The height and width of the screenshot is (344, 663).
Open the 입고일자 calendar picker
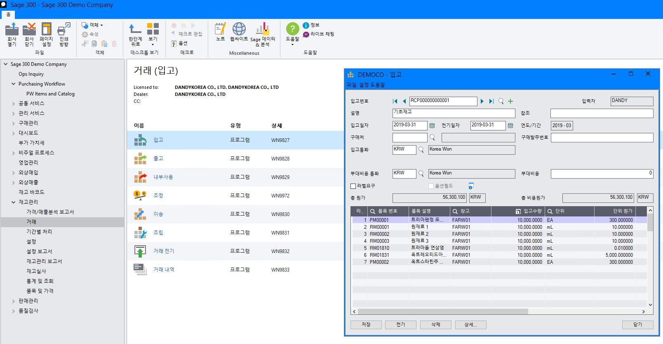tap(432, 126)
